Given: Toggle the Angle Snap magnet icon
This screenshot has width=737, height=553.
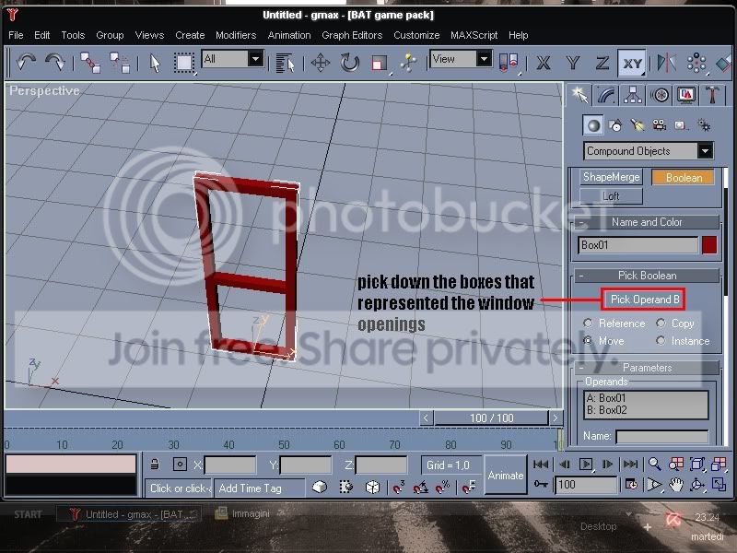Looking at the screenshot, I should (x=421, y=487).
